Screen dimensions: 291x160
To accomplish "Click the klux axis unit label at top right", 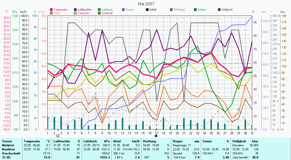I will (x=283, y=12).
